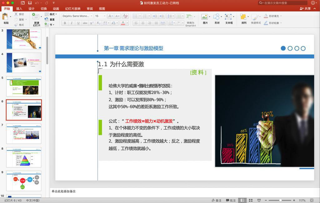Screen dimensions: 320x203
Task: Click the Paste (粘贴) clipboard icon
Action: point(5,17)
